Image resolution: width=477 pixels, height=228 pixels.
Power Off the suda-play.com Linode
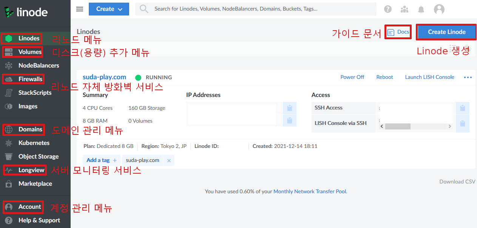tap(352, 77)
